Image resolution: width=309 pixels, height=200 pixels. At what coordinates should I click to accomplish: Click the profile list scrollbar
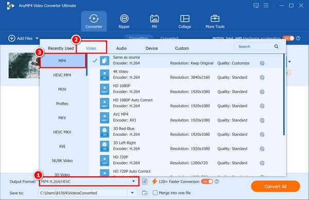[284, 95]
